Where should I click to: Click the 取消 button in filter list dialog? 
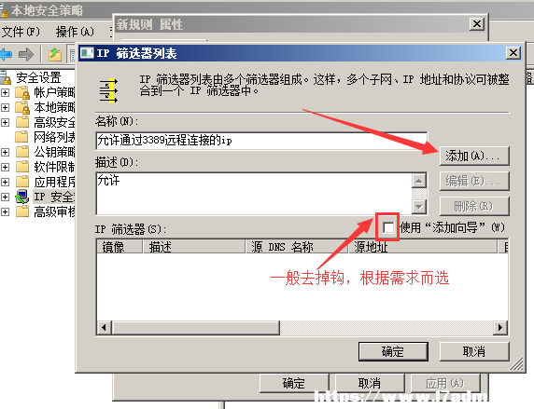tap(474, 351)
